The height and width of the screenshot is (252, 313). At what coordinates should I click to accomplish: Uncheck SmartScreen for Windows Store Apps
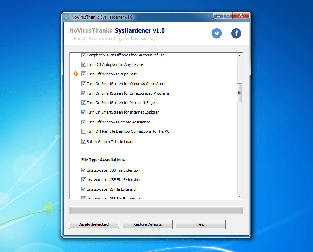click(83, 84)
